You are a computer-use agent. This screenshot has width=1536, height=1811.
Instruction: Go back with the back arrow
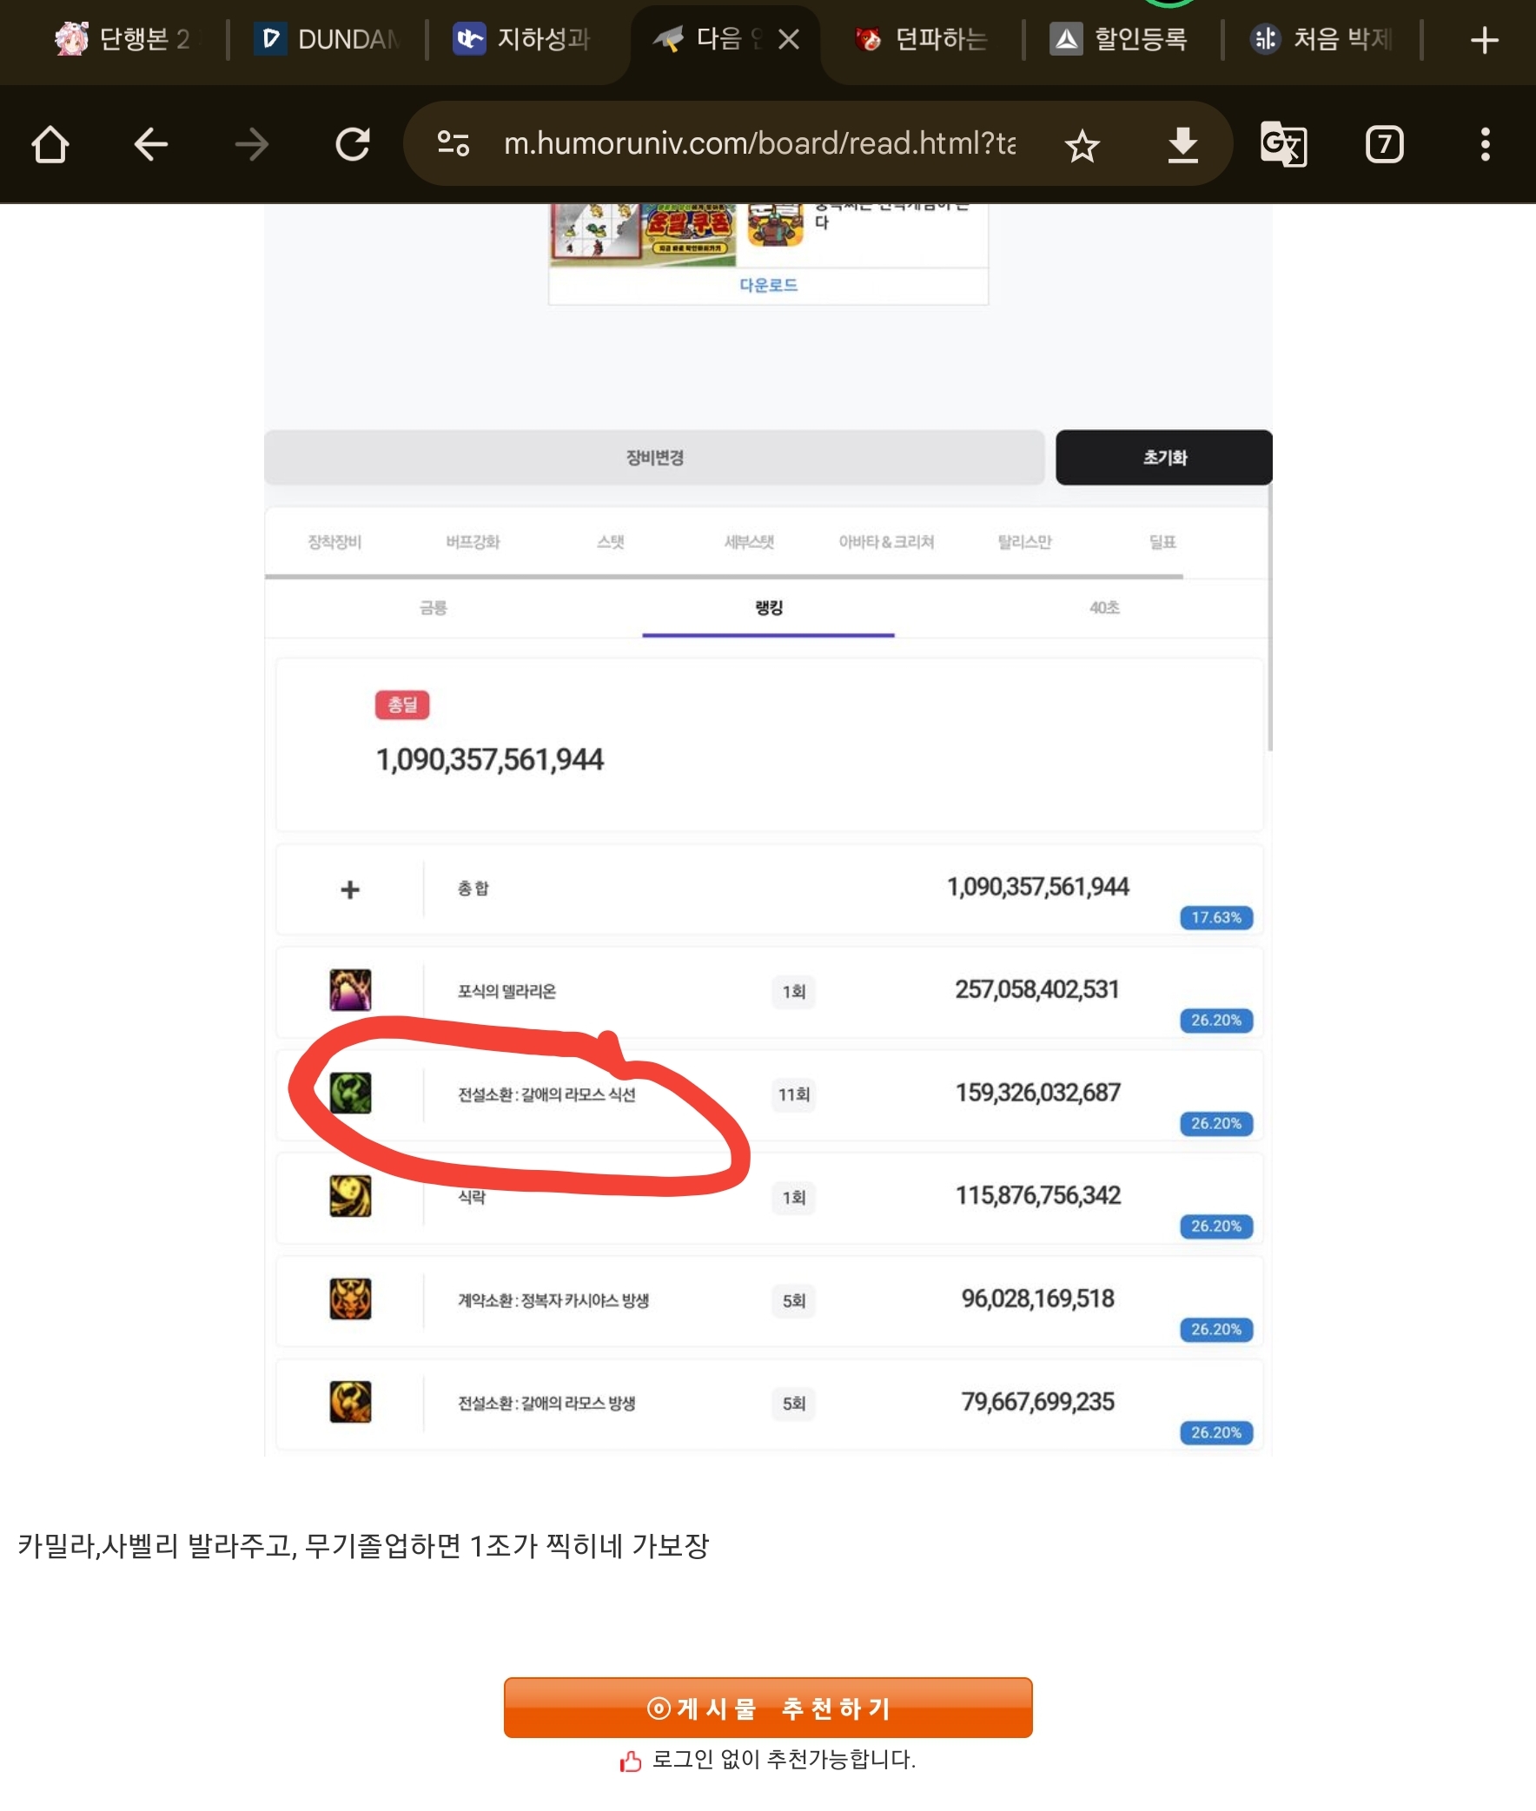tap(150, 143)
